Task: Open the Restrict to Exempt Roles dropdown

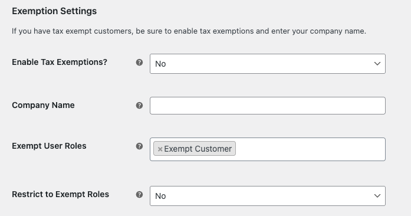Action: 268,196
